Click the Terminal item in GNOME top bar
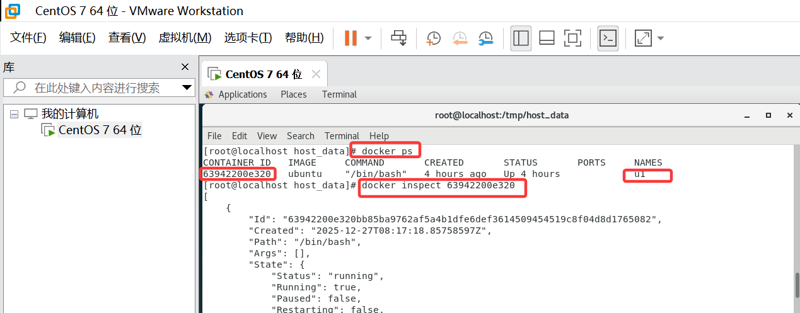 tap(339, 94)
